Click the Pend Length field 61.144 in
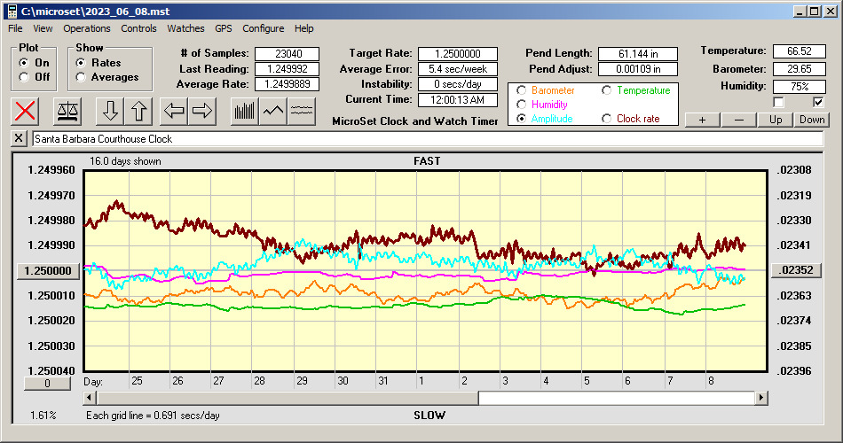843x443 pixels. (638, 54)
